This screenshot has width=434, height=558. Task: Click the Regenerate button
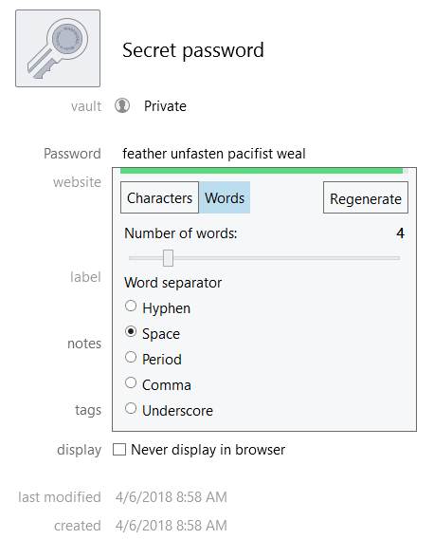tap(366, 197)
